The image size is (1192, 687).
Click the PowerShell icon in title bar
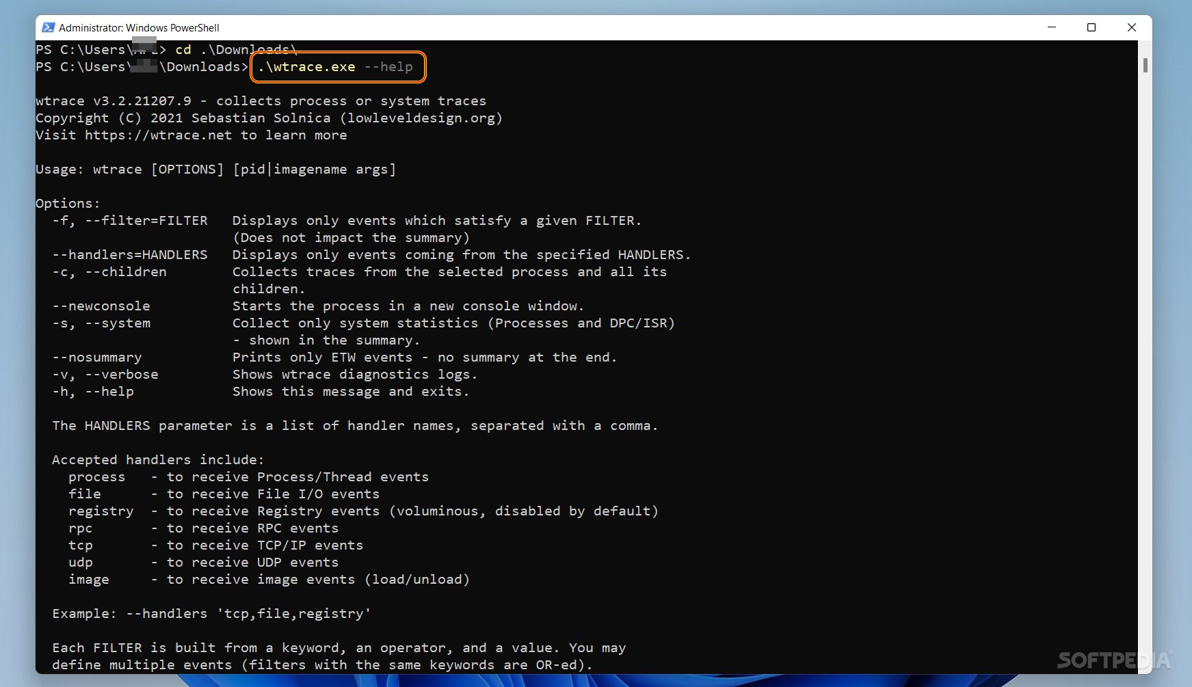pyautogui.click(x=48, y=27)
